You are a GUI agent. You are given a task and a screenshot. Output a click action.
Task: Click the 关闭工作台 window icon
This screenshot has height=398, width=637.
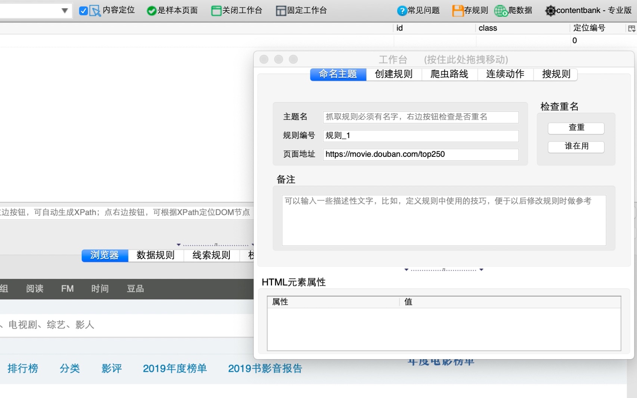coord(216,11)
